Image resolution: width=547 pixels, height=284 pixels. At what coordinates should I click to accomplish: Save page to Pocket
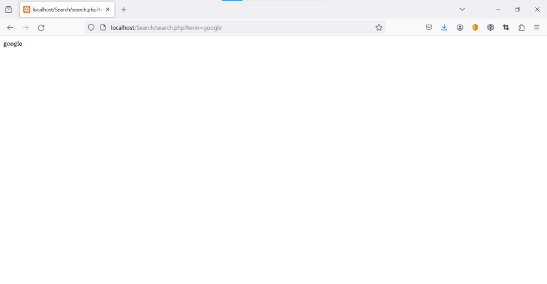429,27
